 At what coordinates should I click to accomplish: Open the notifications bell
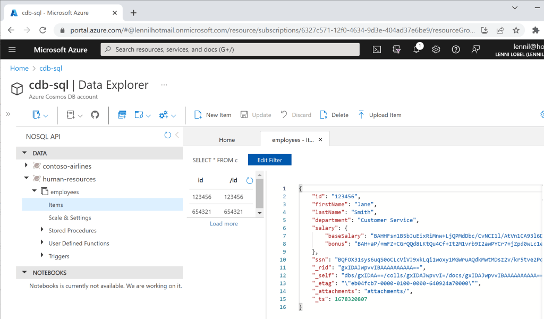click(x=416, y=49)
